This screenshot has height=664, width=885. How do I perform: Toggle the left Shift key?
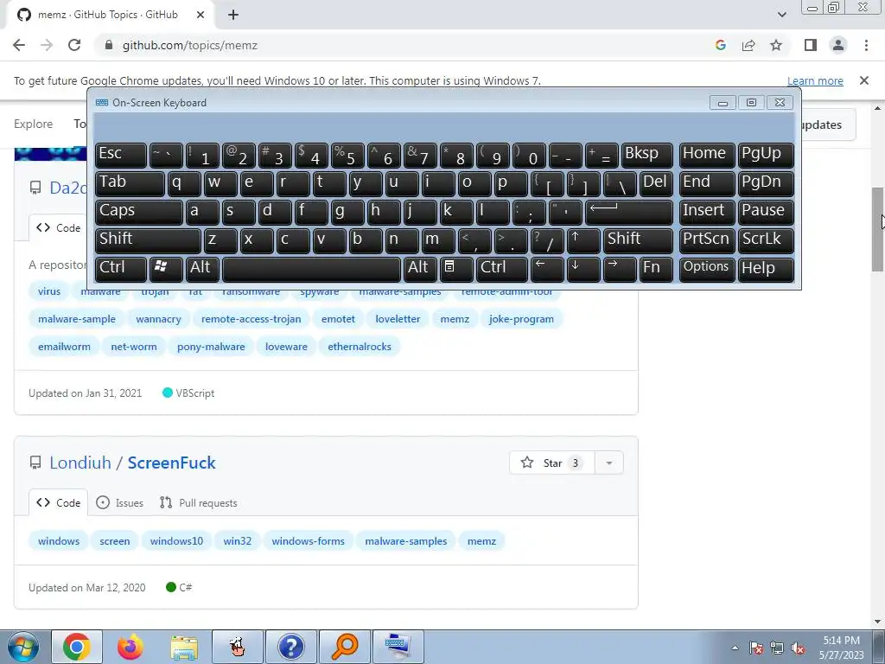click(148, 241)
